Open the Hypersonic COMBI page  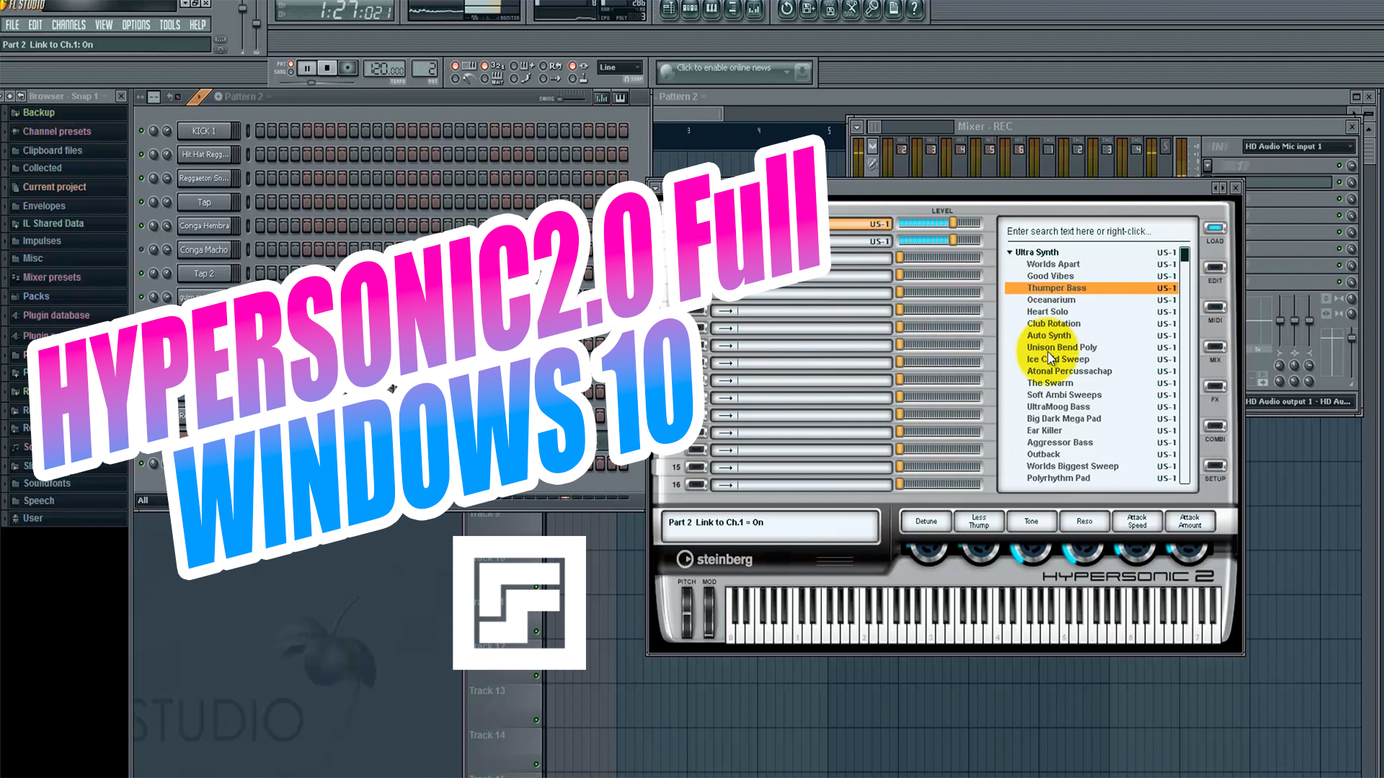[x=1215, y=427]
